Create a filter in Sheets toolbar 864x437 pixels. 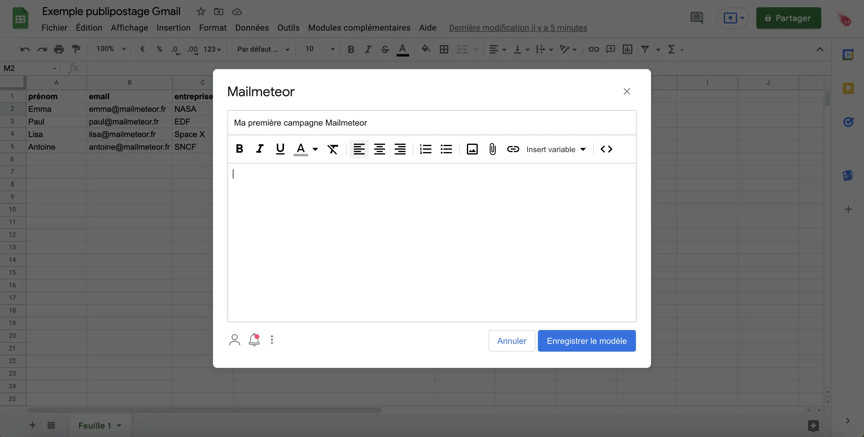click(644, 50)
